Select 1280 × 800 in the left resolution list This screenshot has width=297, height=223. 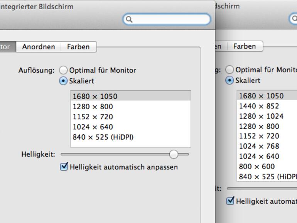pos(93,106)
